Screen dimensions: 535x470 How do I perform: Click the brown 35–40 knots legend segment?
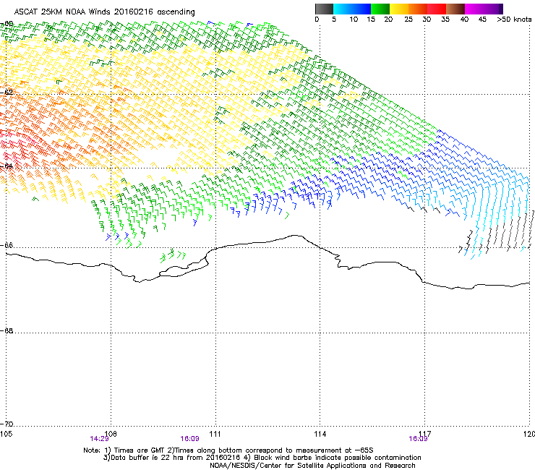pyautogui.click(x=455, y=9)
